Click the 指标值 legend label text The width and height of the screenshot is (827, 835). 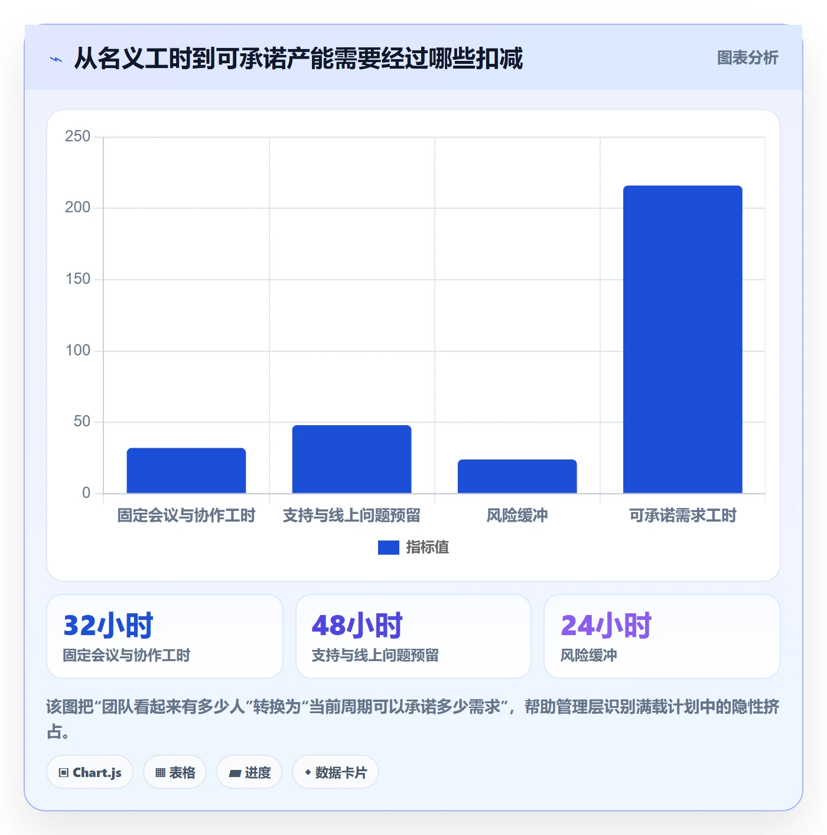(428, 548)
